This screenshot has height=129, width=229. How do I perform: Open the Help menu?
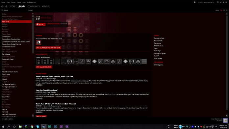coord(24,2)
